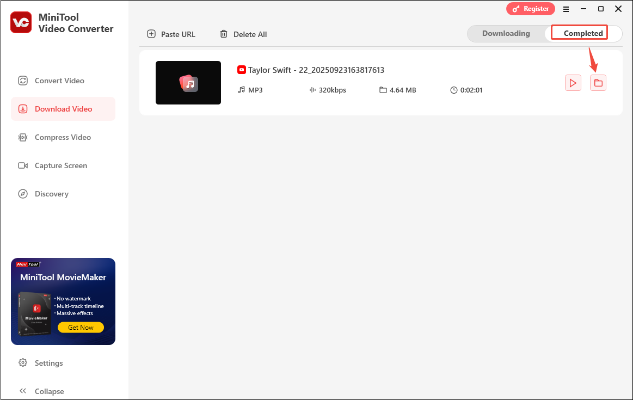The height and width of the screenshot is (400, 633).
Task: Click Get Now on MovieMaker ad
Action: (81, 327)
